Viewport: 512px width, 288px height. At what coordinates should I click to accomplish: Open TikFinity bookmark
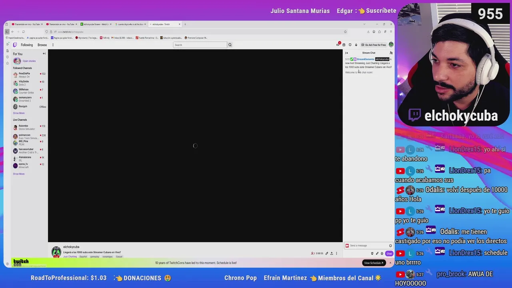pyautogui.click(x=105, y=38)
